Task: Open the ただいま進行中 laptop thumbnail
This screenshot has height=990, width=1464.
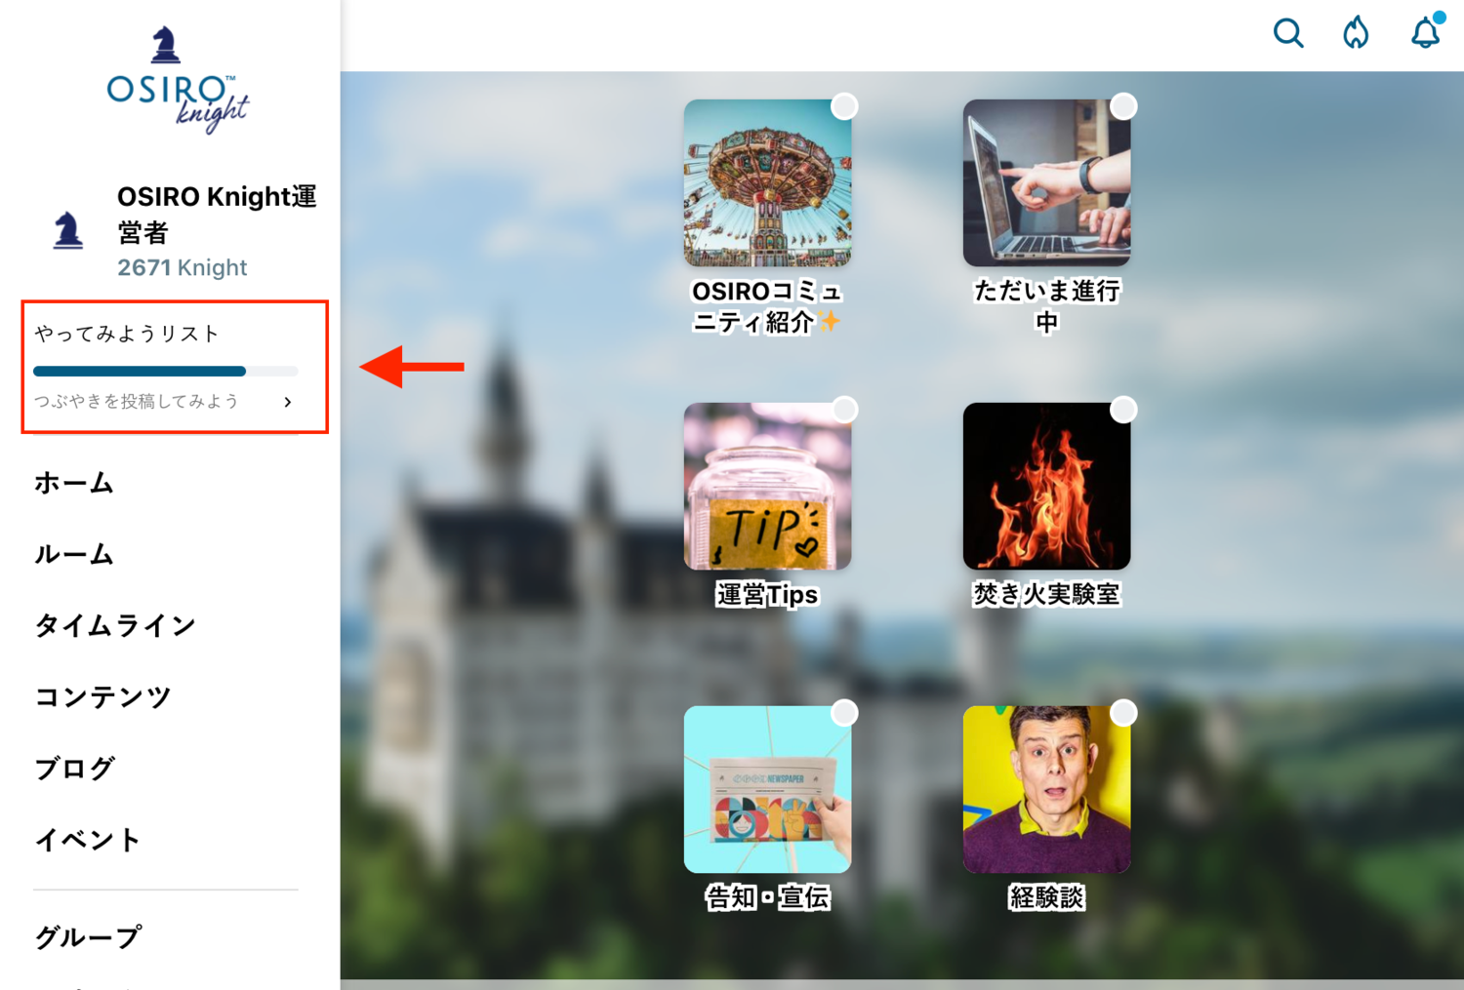Action: [x=1046, y=182]
